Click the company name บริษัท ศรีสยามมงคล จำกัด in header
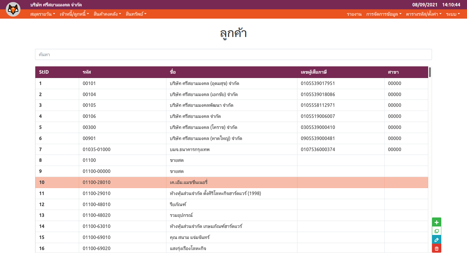This screenshot has width=467, height=262. [x=56, y=5]
